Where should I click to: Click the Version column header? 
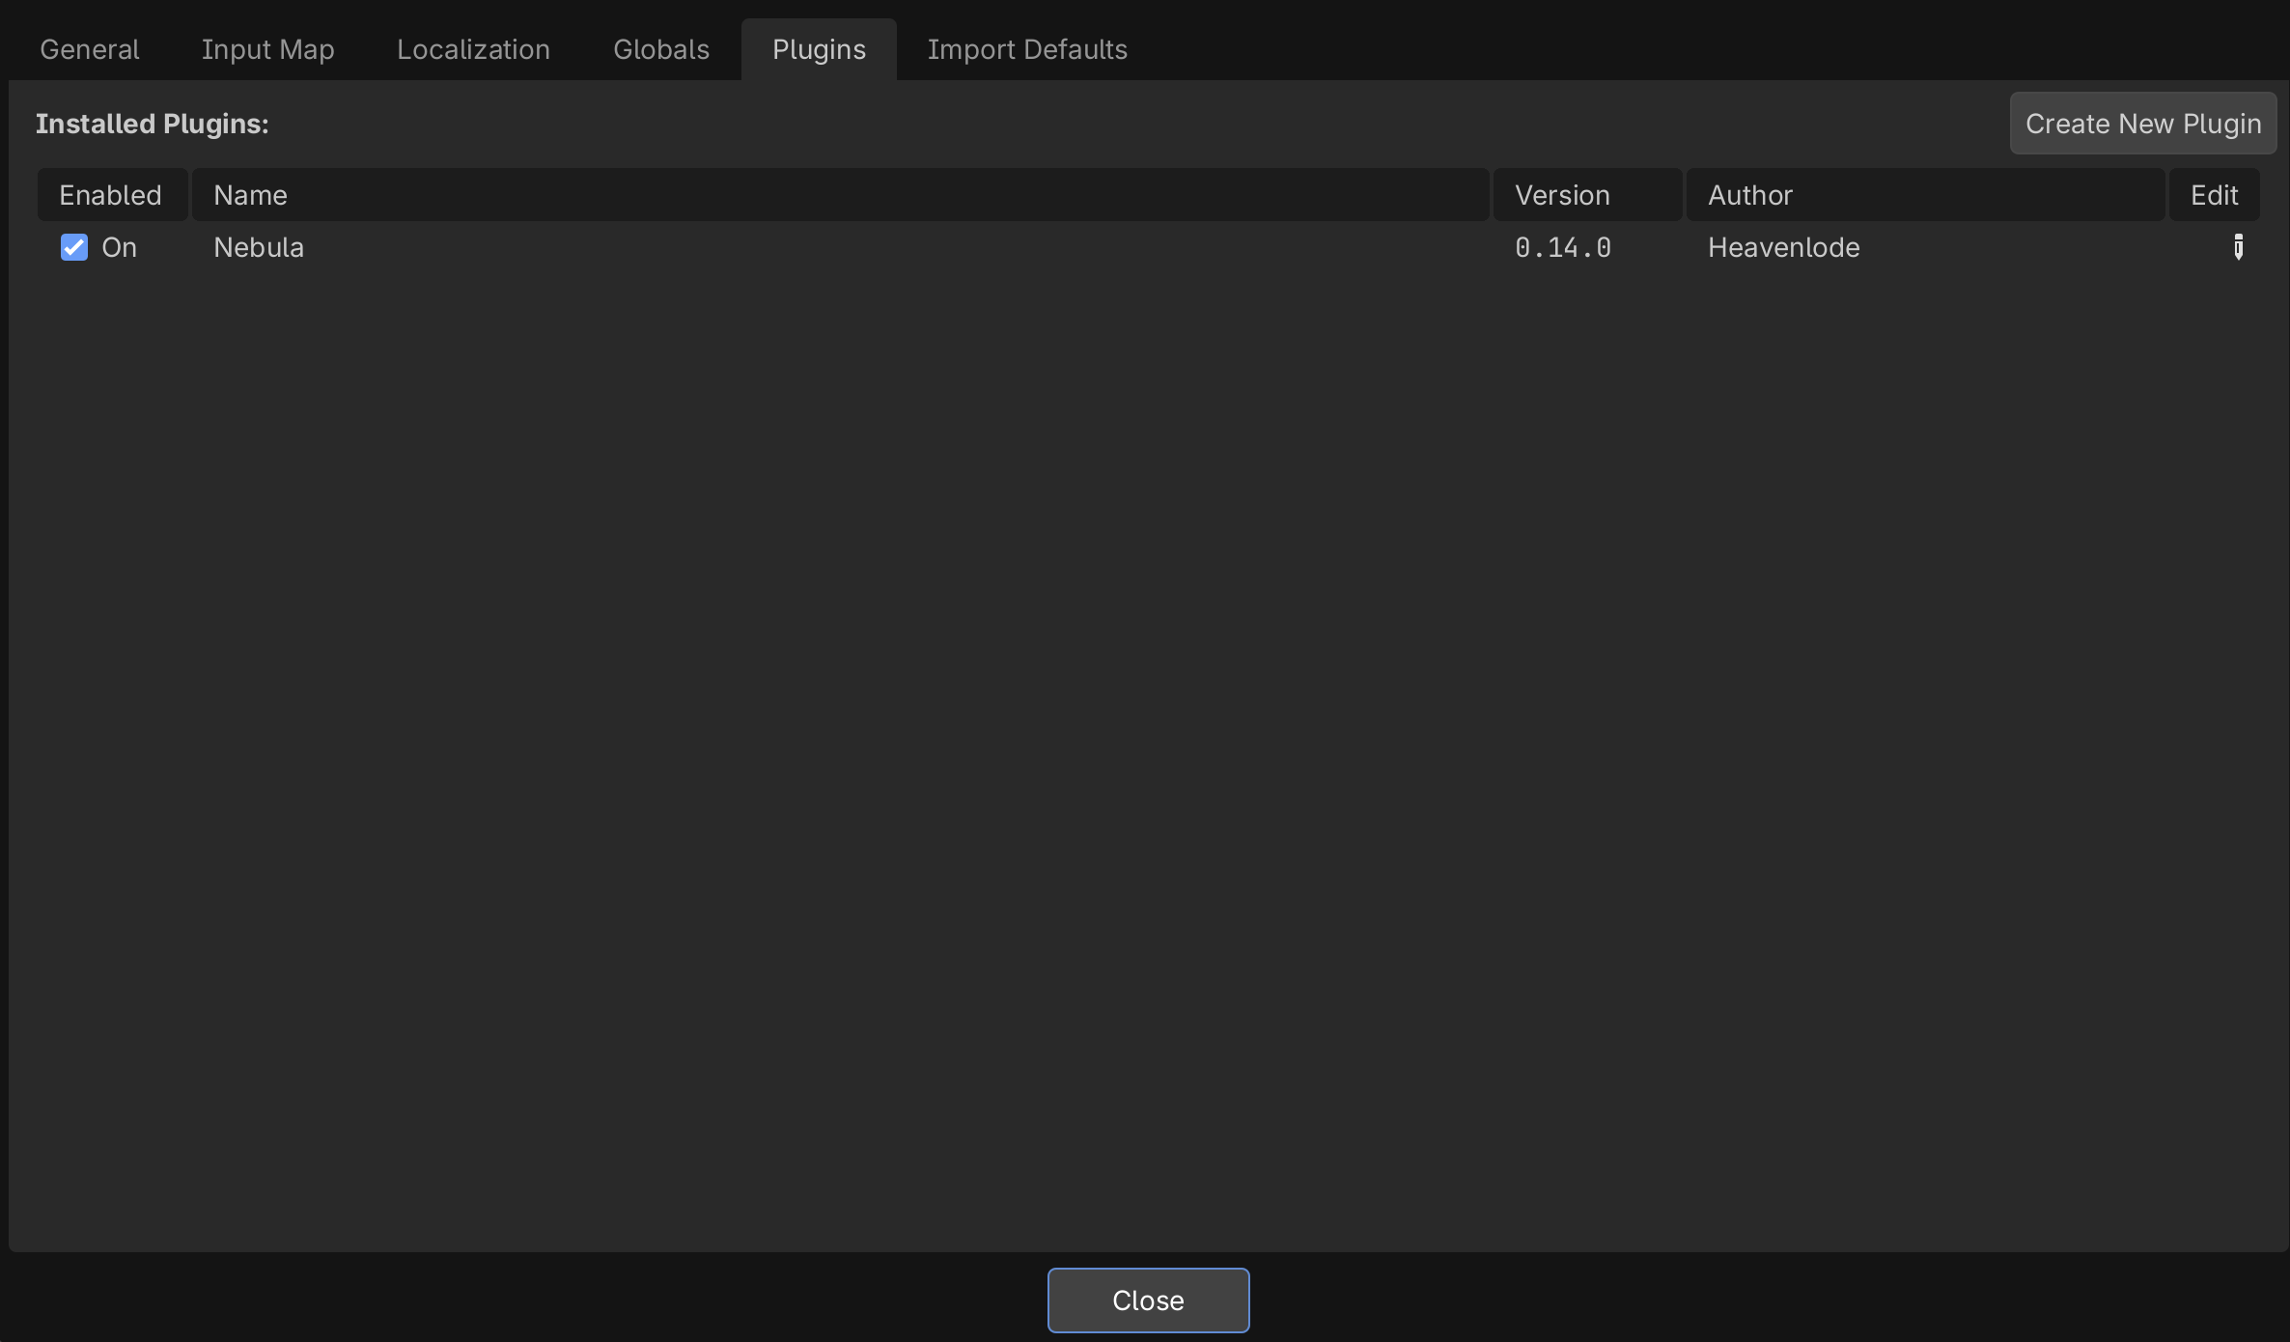pos(1562,195)
